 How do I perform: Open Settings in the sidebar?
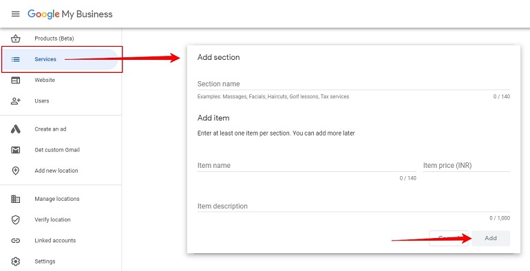pos(45,261)
